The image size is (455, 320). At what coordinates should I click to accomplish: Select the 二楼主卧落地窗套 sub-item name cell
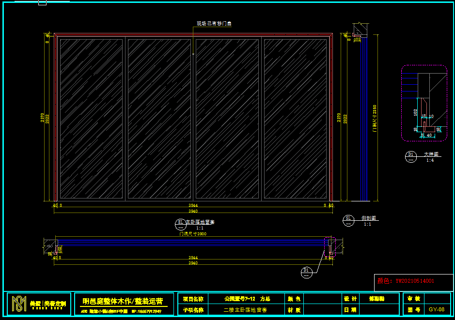pyautogui.click(x=245, y=309)
